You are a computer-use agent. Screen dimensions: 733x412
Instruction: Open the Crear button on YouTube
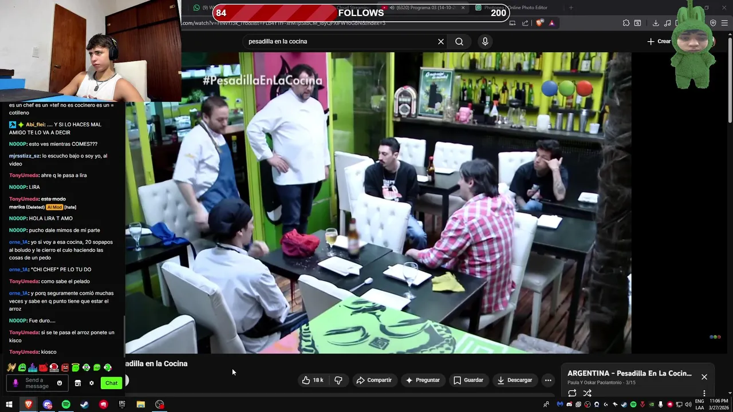pos(659,41)
